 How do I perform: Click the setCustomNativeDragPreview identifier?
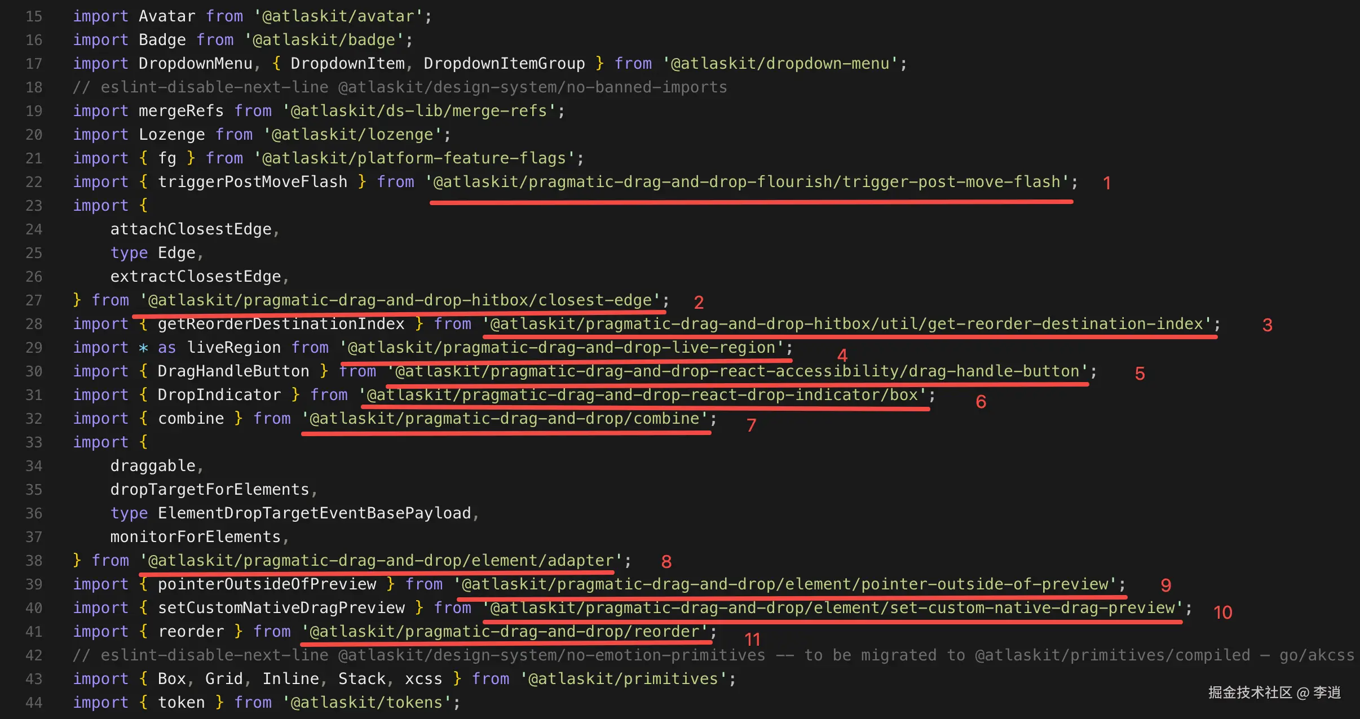(x=281, y=608)
